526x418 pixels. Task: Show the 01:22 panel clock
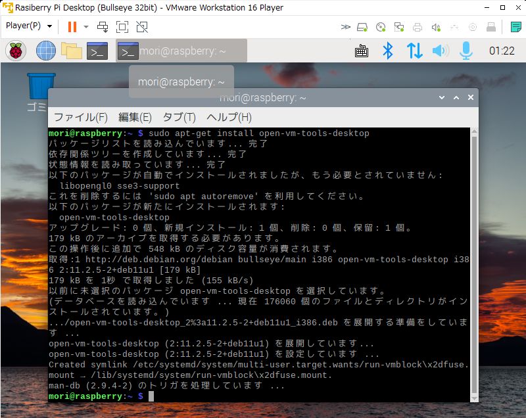coord(502,51)
